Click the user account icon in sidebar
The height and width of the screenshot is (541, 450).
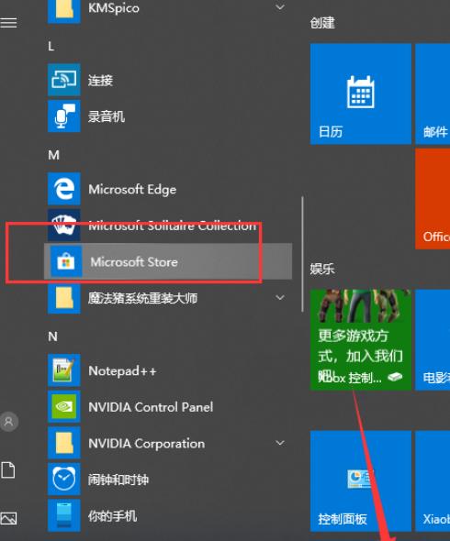tap(9, 422)
